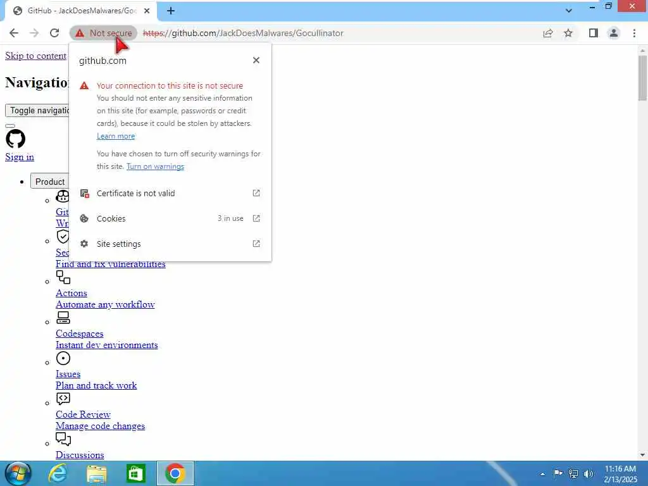Click the gear icon beside Site settings
648x486 pixels.
coord(84,244)
